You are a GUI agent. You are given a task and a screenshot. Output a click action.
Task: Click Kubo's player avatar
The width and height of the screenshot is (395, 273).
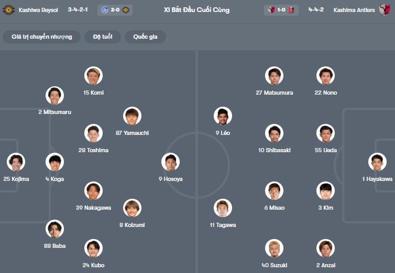tap(93, 248)
